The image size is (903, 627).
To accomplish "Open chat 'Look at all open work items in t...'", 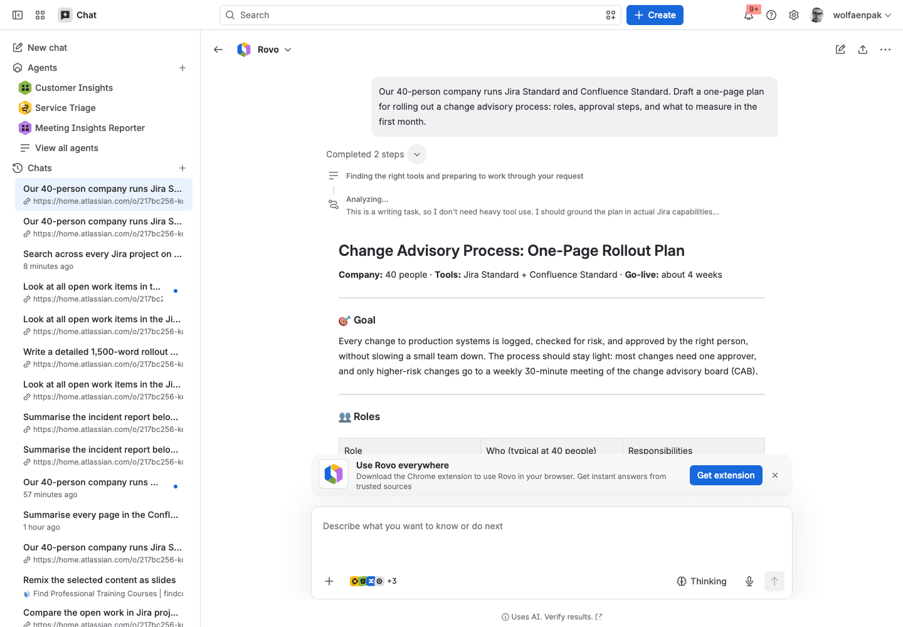I will pos(103,292).
